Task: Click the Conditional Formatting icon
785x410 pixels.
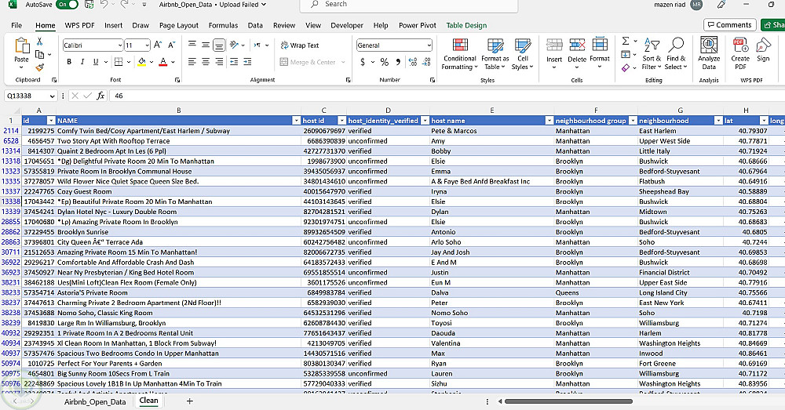Action: click(459, 45)
